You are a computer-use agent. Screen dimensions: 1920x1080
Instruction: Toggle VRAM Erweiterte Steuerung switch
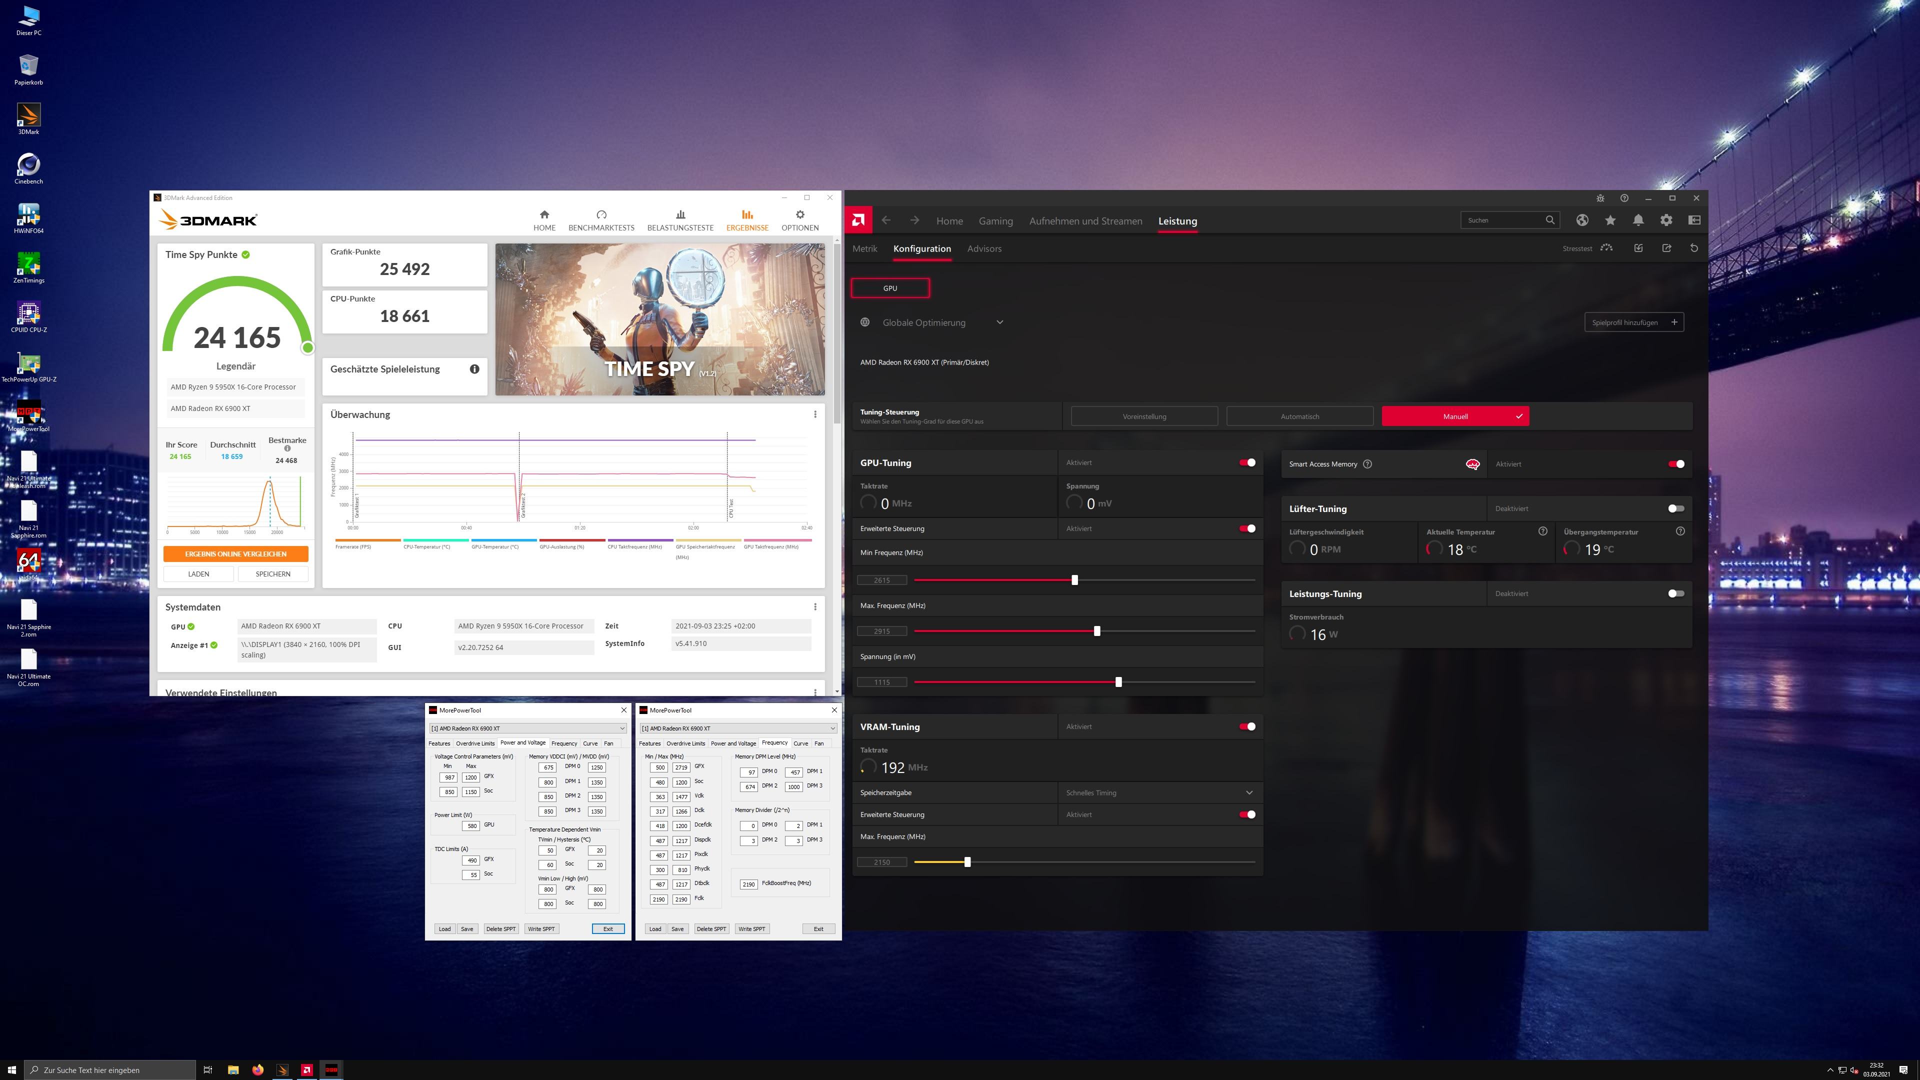click(x=1247, y=814)
